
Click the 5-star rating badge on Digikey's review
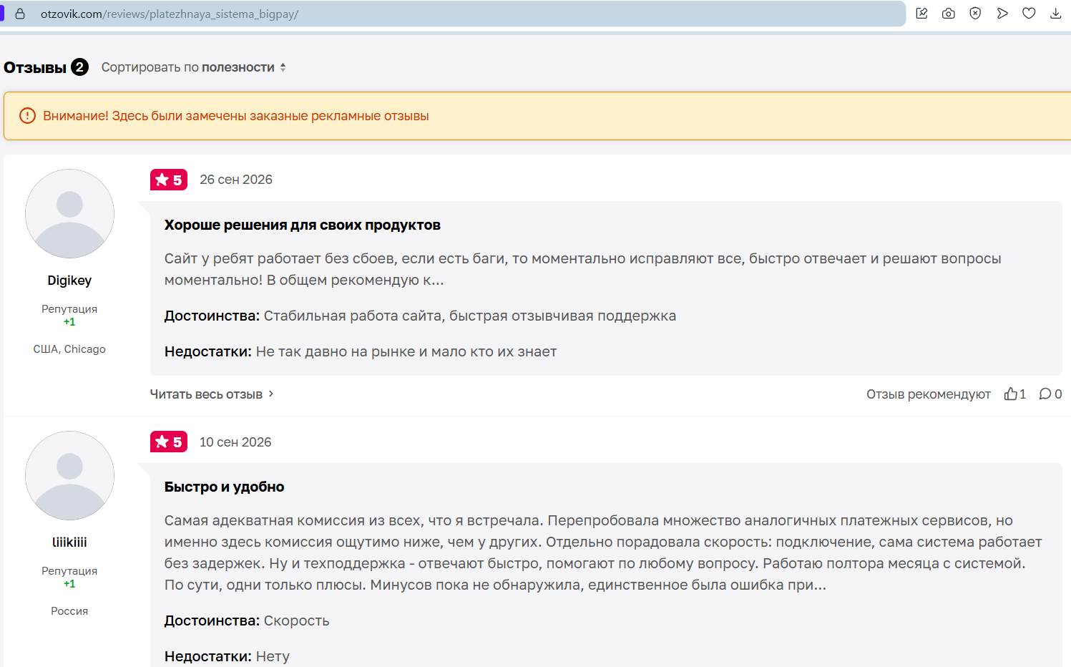[169, 180]
